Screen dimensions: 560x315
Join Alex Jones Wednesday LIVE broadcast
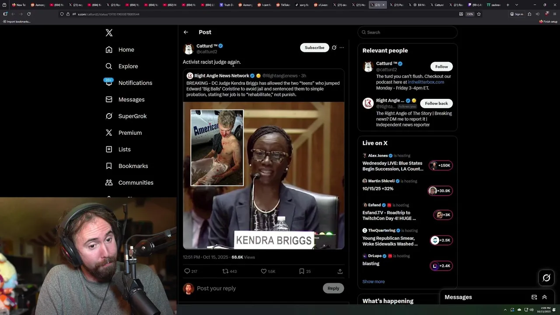(407, 163)
